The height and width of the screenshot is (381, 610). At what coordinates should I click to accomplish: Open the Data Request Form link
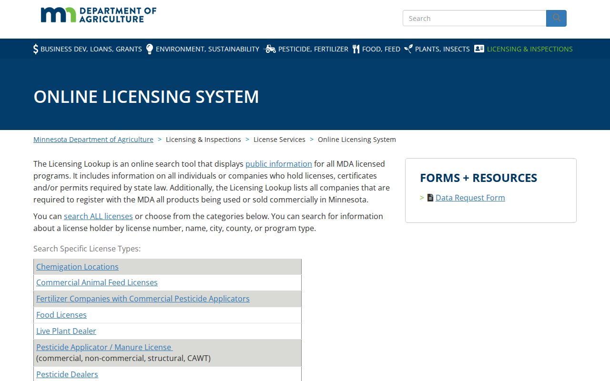pos(470,198)
